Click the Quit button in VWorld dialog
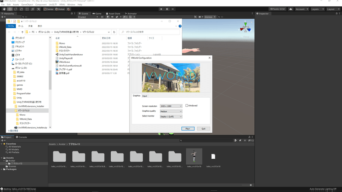Screen dimensions: 342x192 203,129
